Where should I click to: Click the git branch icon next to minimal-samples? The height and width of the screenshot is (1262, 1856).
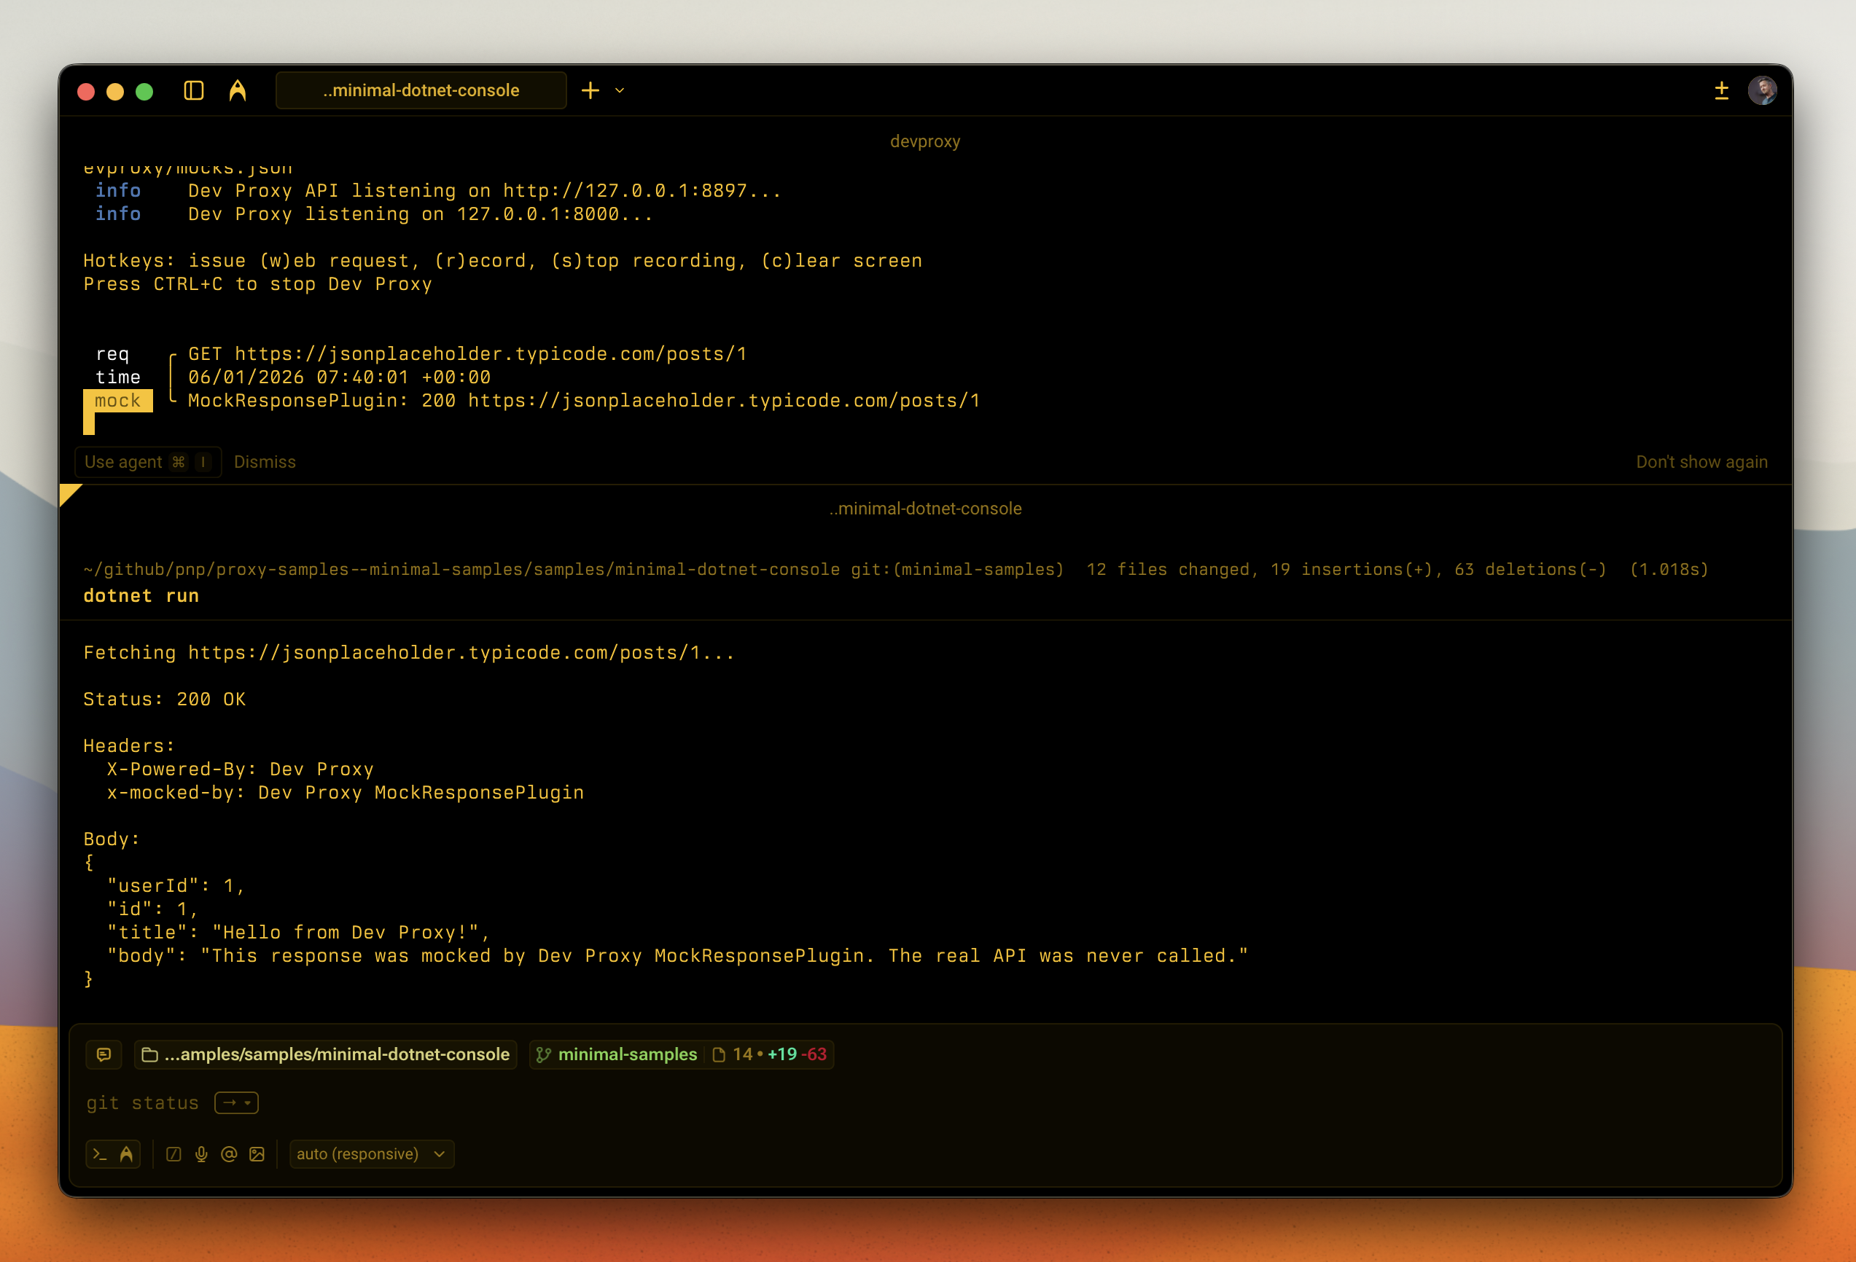pos(544,1054)
